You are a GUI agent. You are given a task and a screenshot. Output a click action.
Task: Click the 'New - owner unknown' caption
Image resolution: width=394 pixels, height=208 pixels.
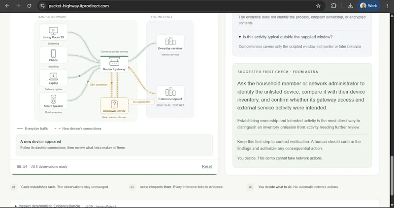click(114, 117)
